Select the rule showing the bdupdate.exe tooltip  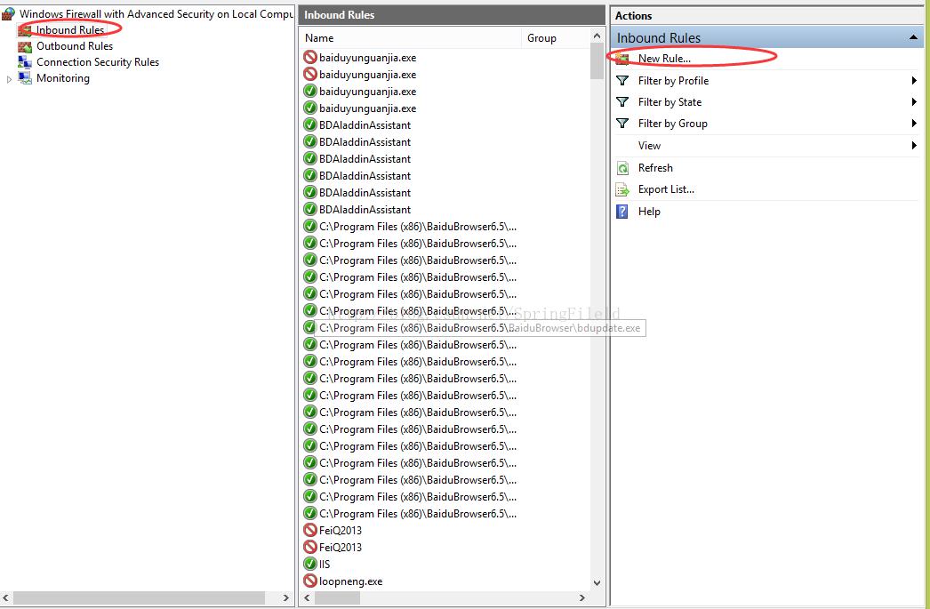(x=418, y=328)
